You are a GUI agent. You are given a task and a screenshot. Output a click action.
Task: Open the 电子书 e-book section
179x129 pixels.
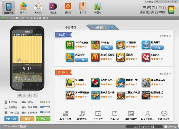click(x=83, y=8)
